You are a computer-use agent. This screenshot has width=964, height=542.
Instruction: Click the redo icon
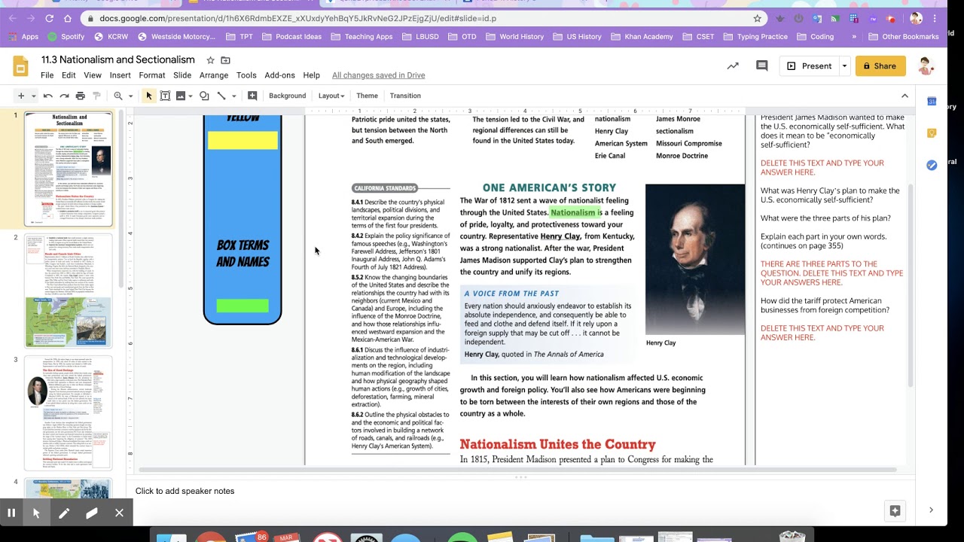point(65,96)
